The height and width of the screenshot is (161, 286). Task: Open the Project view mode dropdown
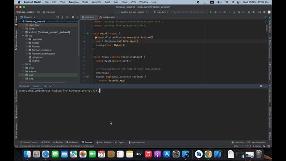click(x=28, y=17)
